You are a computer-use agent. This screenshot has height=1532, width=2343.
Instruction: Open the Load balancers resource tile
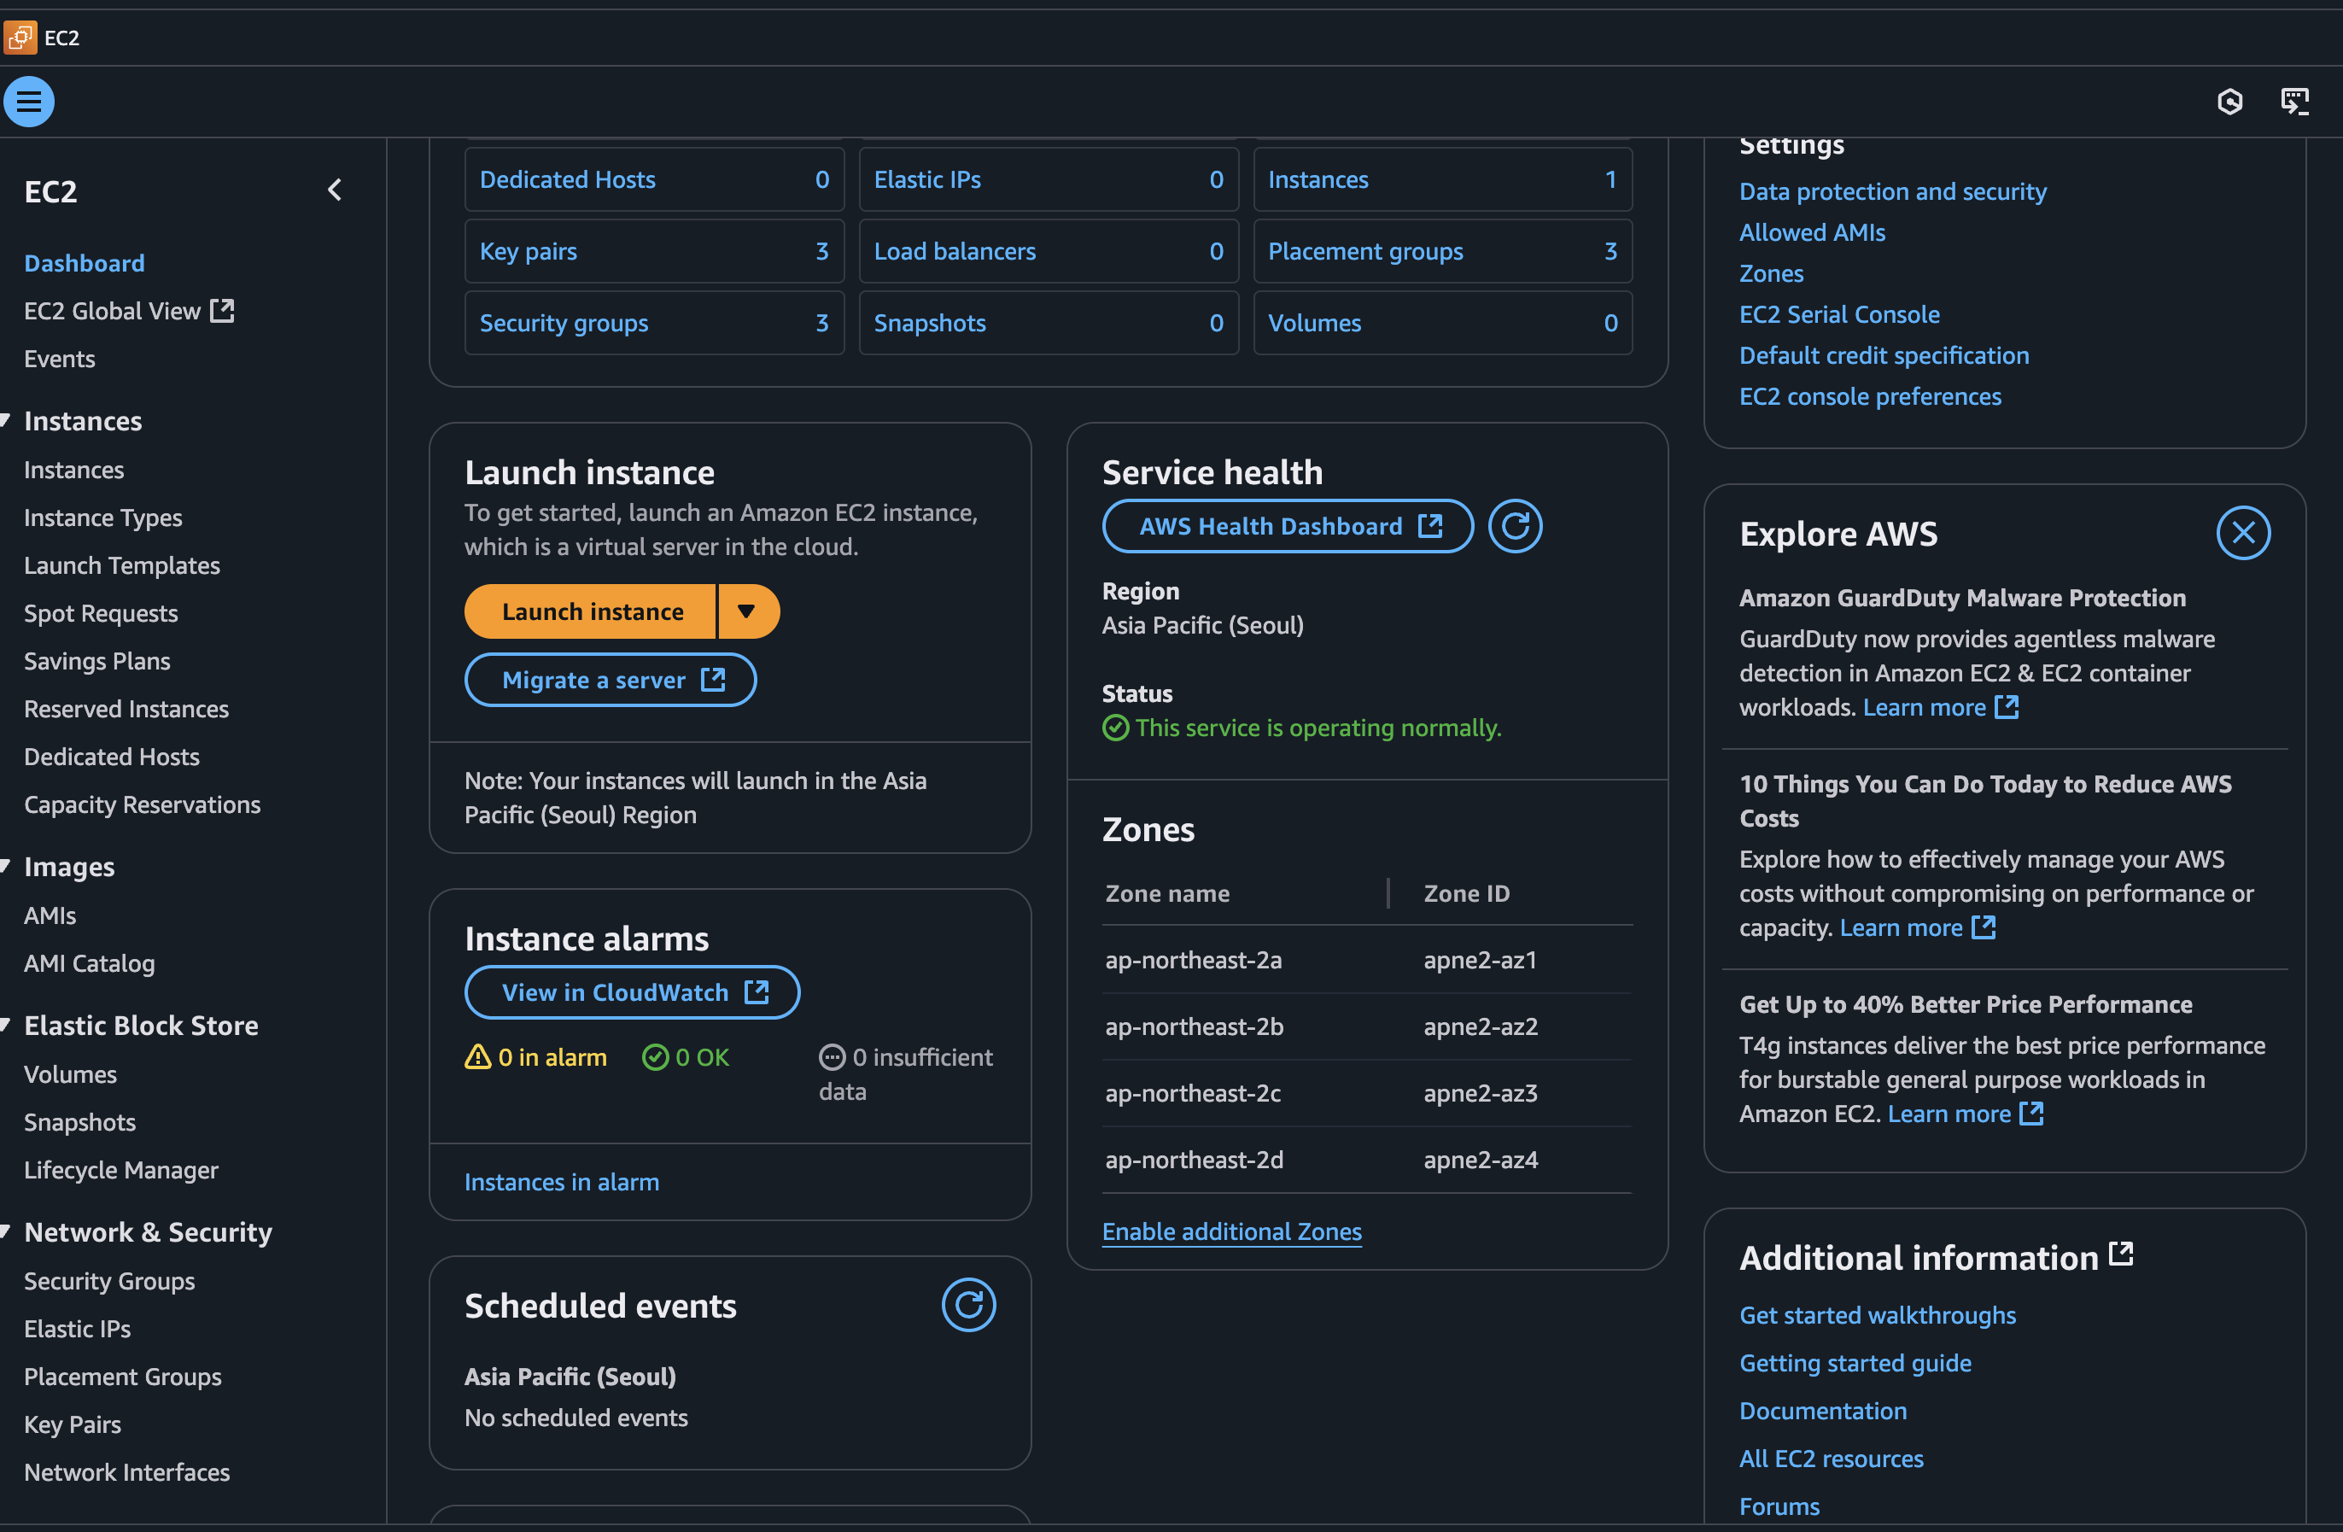pos(1049,251)
